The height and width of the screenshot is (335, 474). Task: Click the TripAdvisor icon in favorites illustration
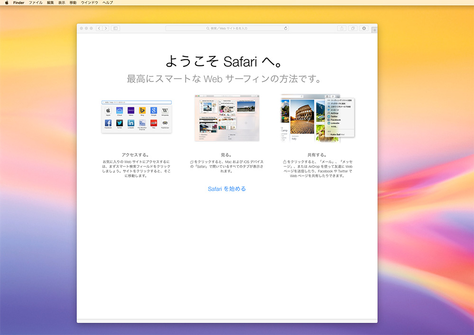click(165, 123)
